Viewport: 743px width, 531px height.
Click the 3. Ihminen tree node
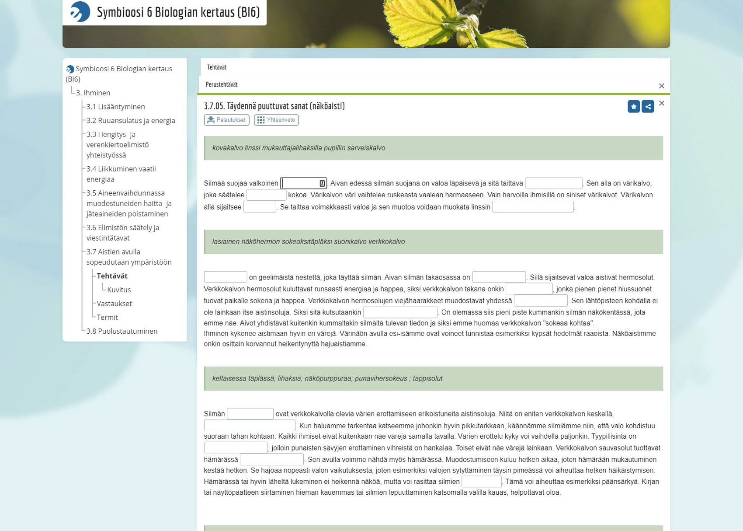93,93
